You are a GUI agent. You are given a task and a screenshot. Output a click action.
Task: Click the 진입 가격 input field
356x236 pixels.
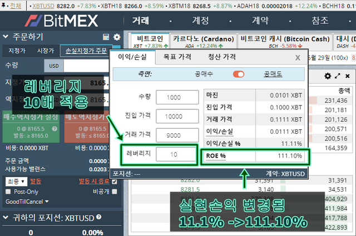pos(177,116)
